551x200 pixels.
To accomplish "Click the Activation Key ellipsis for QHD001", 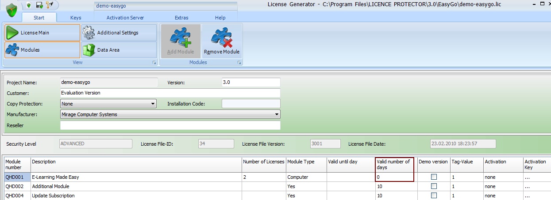I will click(x=527, y=177).
